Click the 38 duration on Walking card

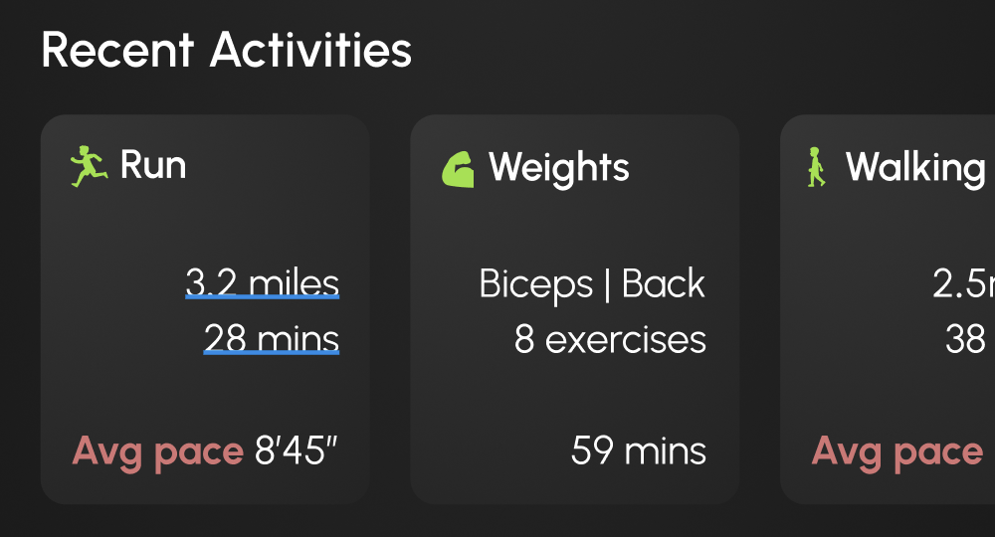click(965, 339)
